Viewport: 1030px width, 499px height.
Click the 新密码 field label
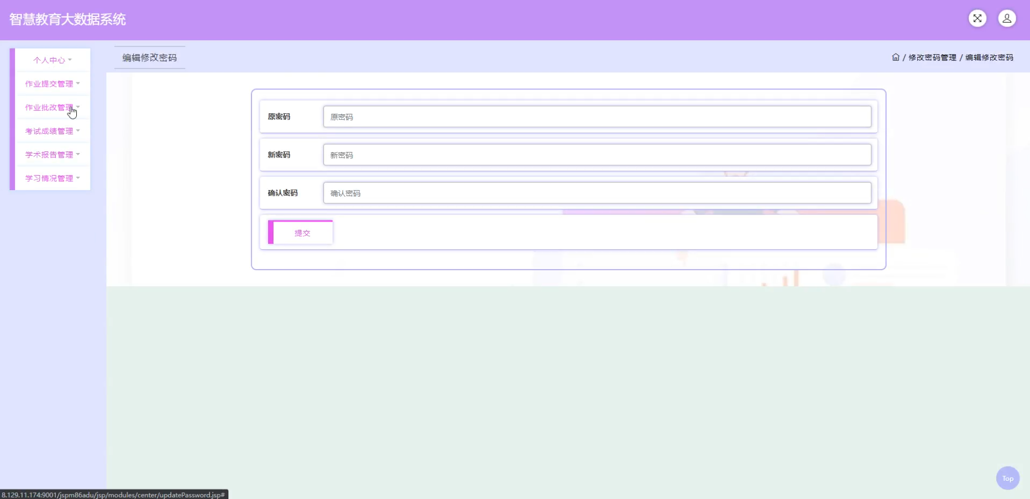click(279, 155)
